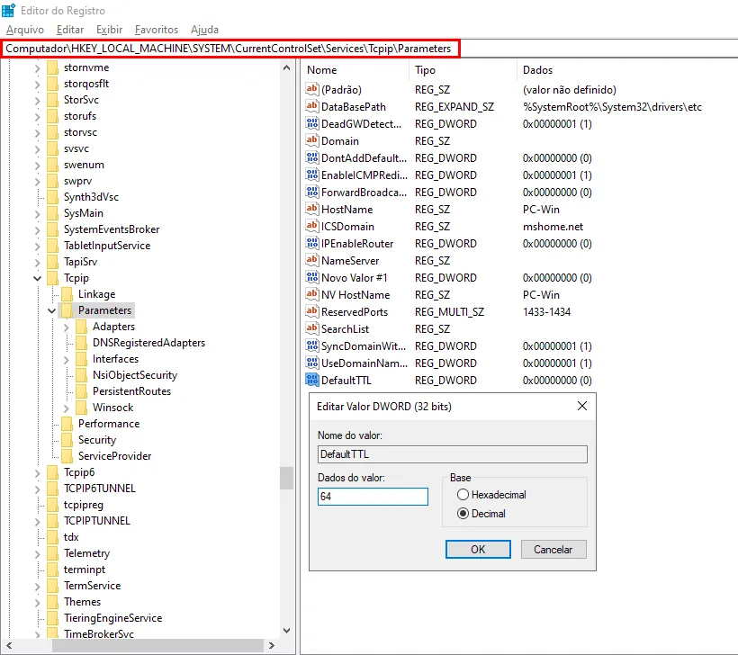Image resolution: width=738 pixels, height=655 pixels.
Task: Expand the Adapters subkey
Action: 67,327
